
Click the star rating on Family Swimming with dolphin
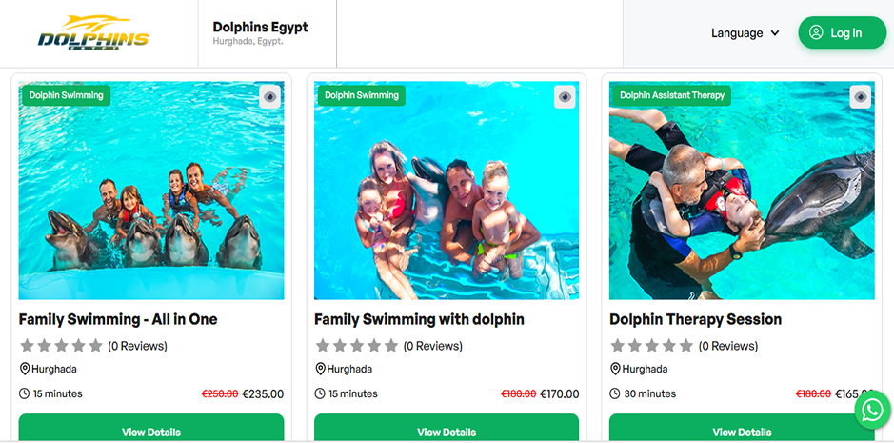point(355,346)
